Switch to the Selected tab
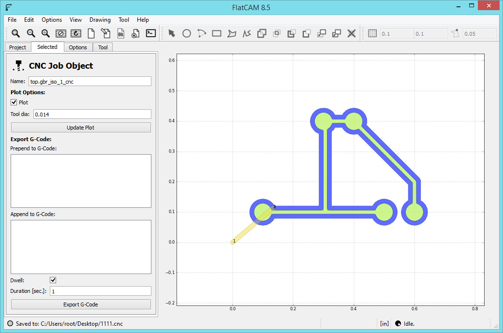 (47, 47)
